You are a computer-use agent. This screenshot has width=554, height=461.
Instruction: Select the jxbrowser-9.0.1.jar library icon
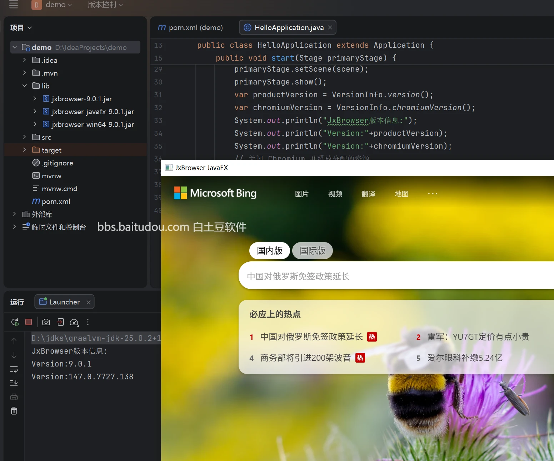(x=46, y=98)
